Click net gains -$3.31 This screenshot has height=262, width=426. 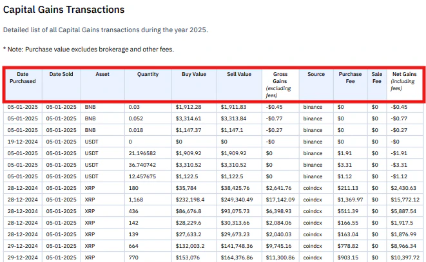[399, 165]
